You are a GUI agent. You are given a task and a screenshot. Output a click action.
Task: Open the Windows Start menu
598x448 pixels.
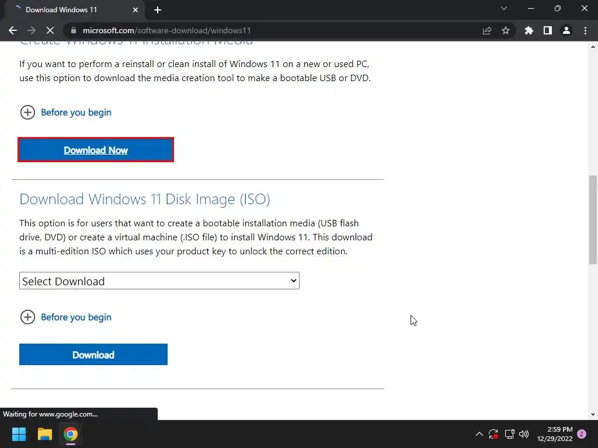pyautogui.click(x=19, y=434)
